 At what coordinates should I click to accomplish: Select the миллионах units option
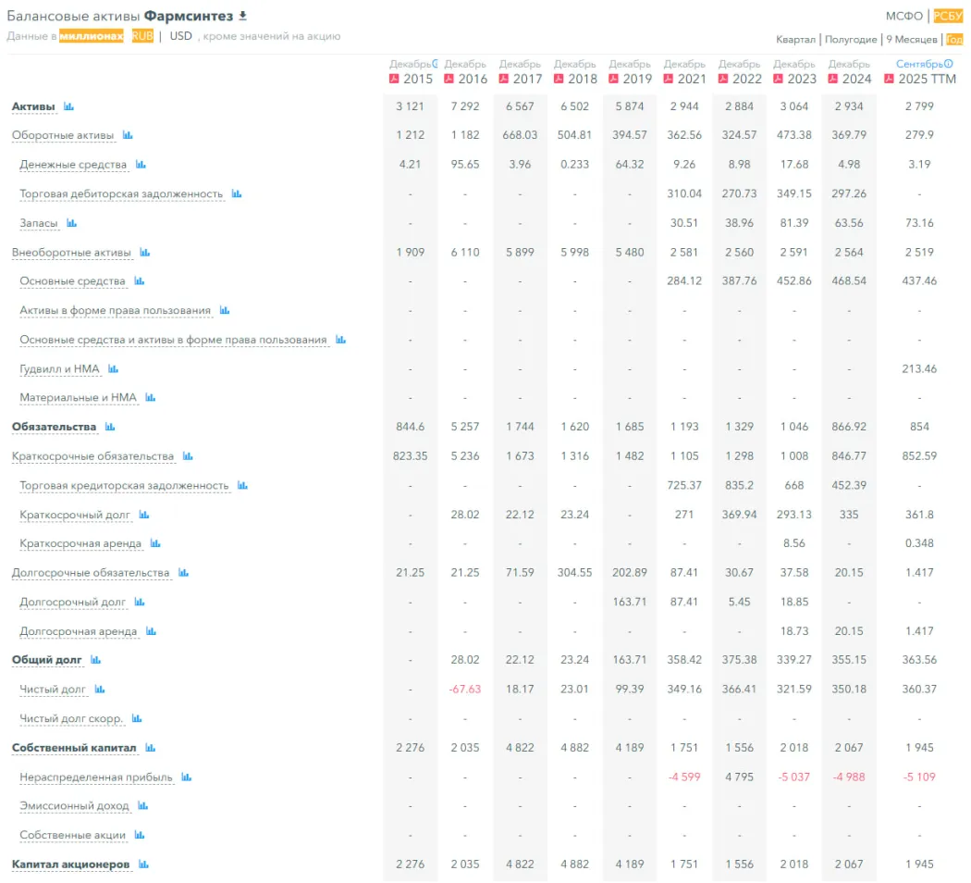tap(91, 36)
